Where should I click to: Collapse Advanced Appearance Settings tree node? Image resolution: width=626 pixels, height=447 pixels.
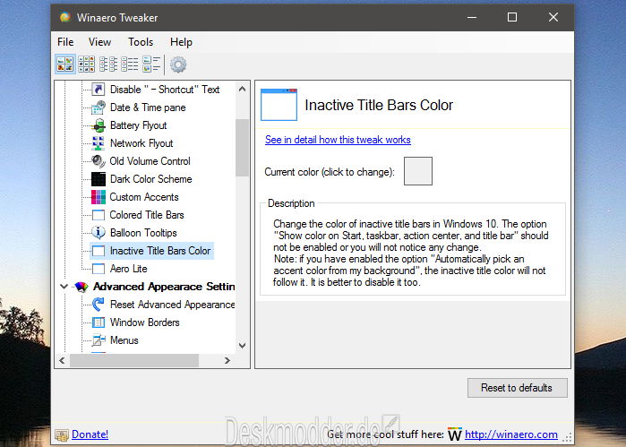click(x=64, y=287)
